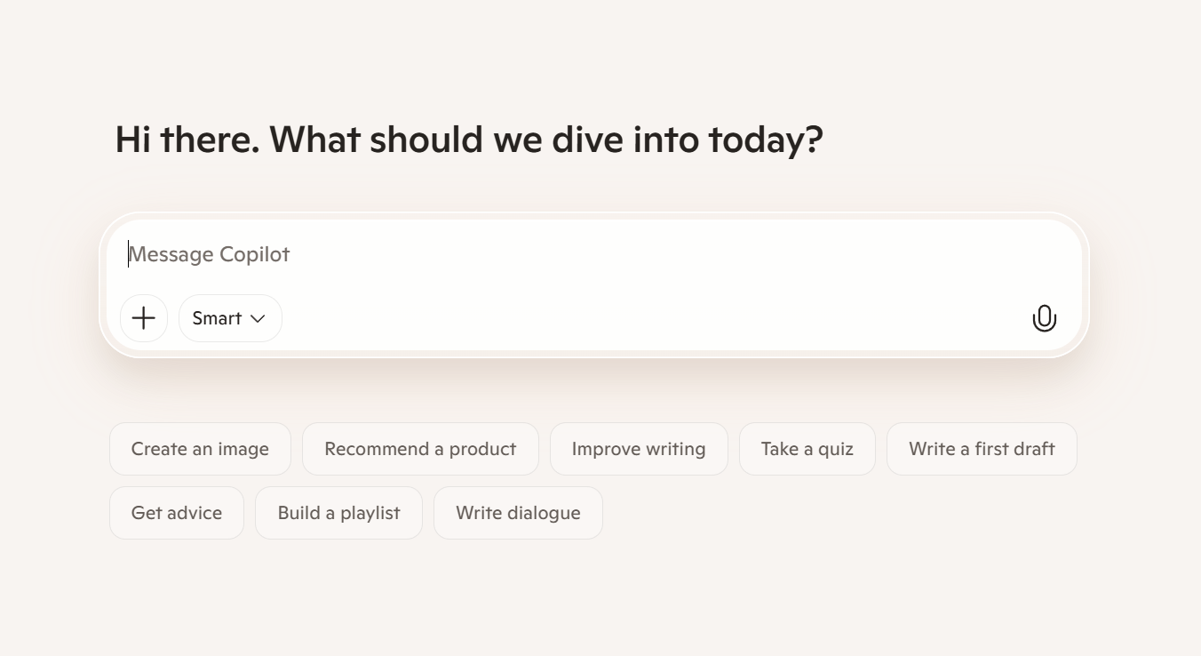Screen dimensions: 1201x656
Task: Select "Write a first draft" suggestion
Action: pyautogui.click(x=982, y=449)
